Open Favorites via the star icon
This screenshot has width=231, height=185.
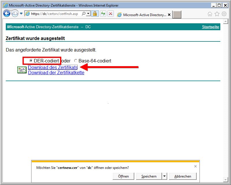(217, 14)
